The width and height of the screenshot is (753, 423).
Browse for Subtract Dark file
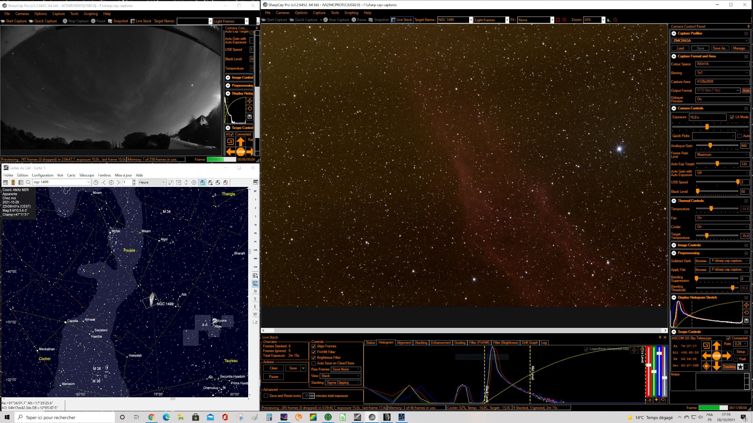click(x=701, y=261)
